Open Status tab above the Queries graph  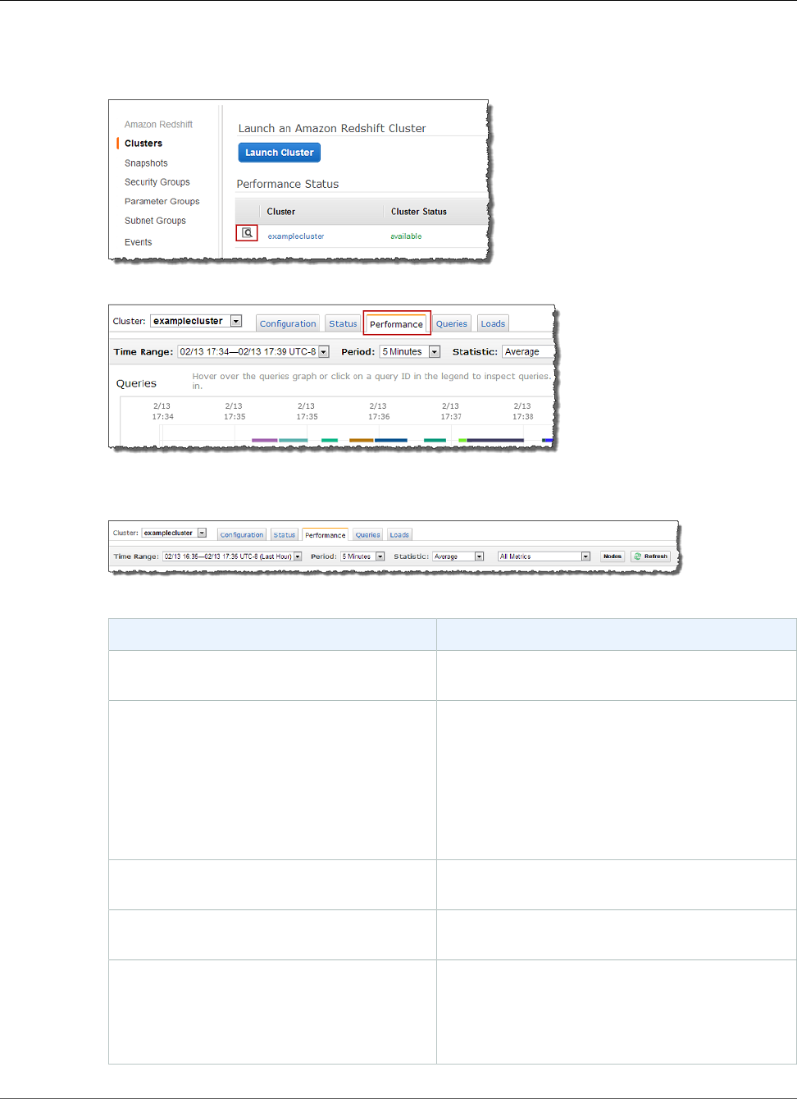343,323
